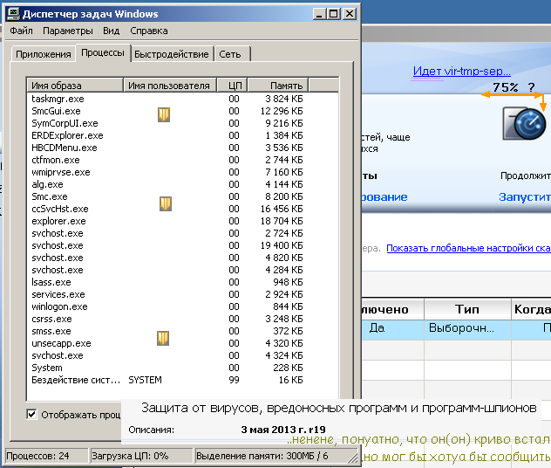The image size is (551, 468).
Task: Toggle the show all users' processes checkbox
Action: pos(31,414)
